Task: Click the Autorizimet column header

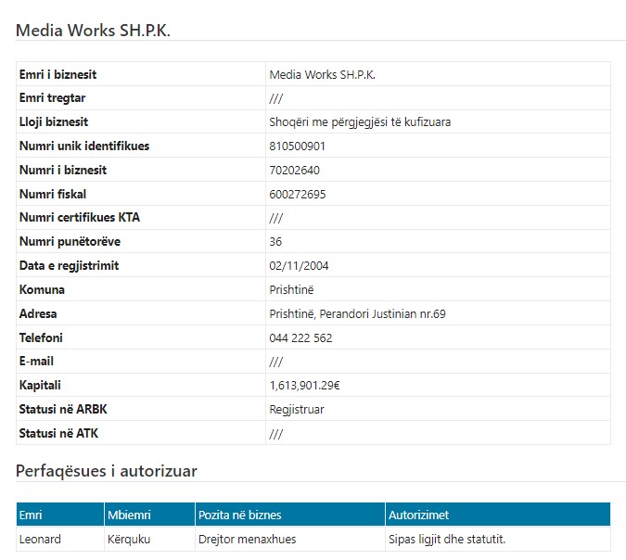Action: [x=419, y=515]
